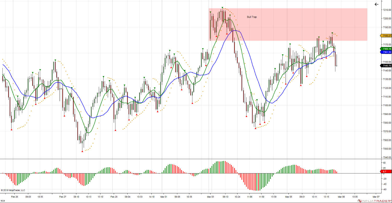Click the Mar 07 date label

(376, 197)
